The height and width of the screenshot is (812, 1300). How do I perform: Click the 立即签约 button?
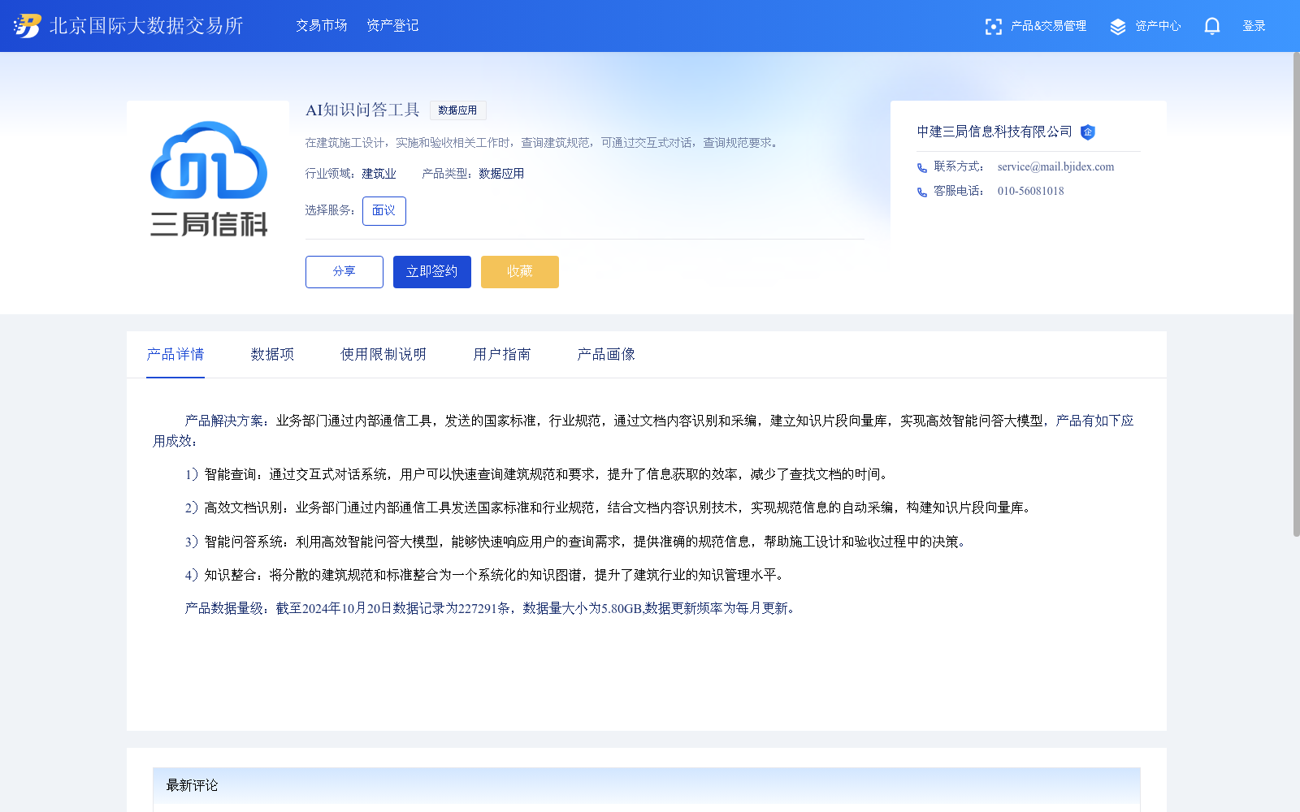click(432, 272)
